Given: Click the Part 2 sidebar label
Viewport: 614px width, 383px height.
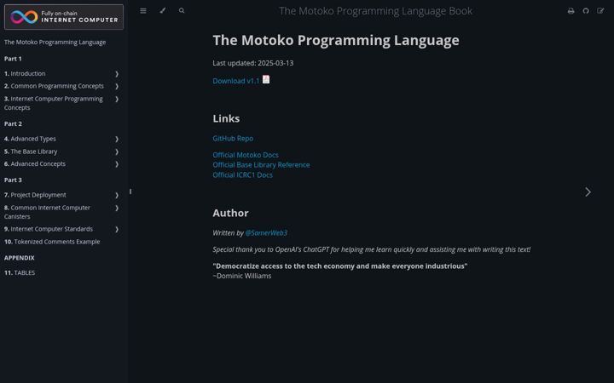Looking at the screenshot, I should [x=13, y=124].
